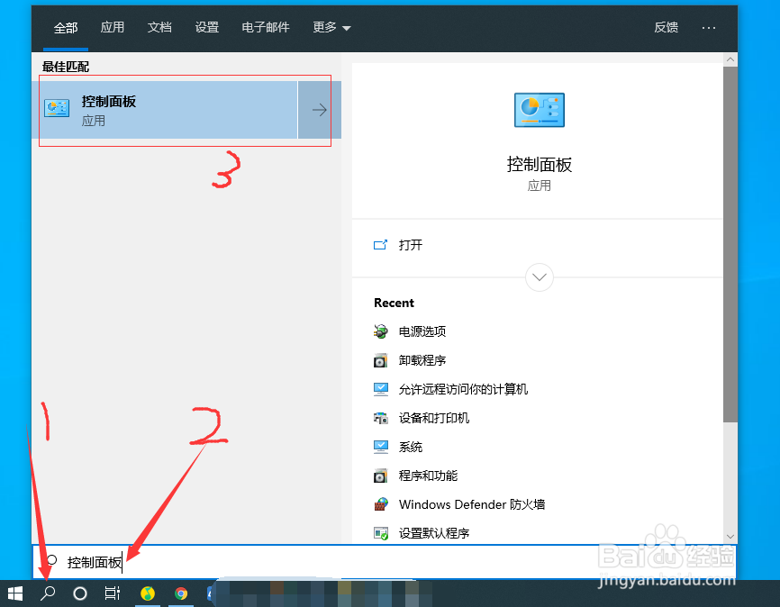Open the 更多 dropdown menu
This screenshot has height=607, width=780.
[331, 27]
